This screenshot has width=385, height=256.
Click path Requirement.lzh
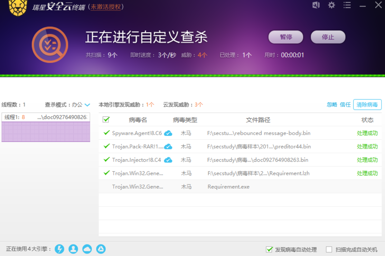point(259,173)
